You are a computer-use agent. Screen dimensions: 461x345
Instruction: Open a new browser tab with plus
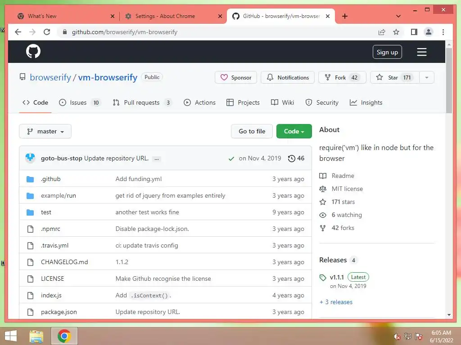click(x=345, y=16)
